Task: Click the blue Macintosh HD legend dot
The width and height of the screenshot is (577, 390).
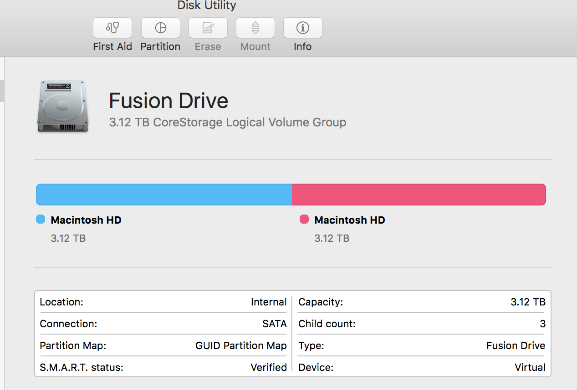Action: [41, 220]
